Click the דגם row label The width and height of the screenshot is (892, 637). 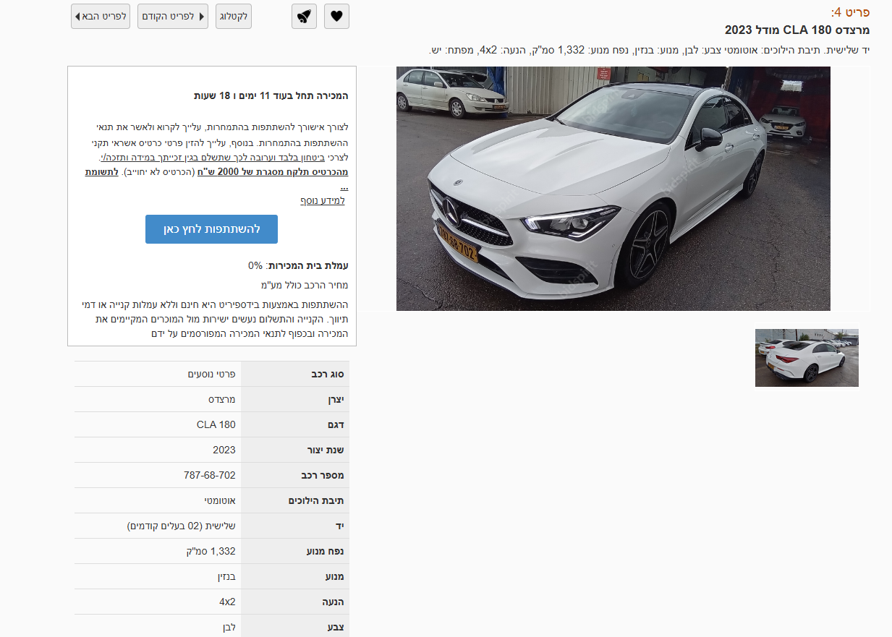pos(335,424)
